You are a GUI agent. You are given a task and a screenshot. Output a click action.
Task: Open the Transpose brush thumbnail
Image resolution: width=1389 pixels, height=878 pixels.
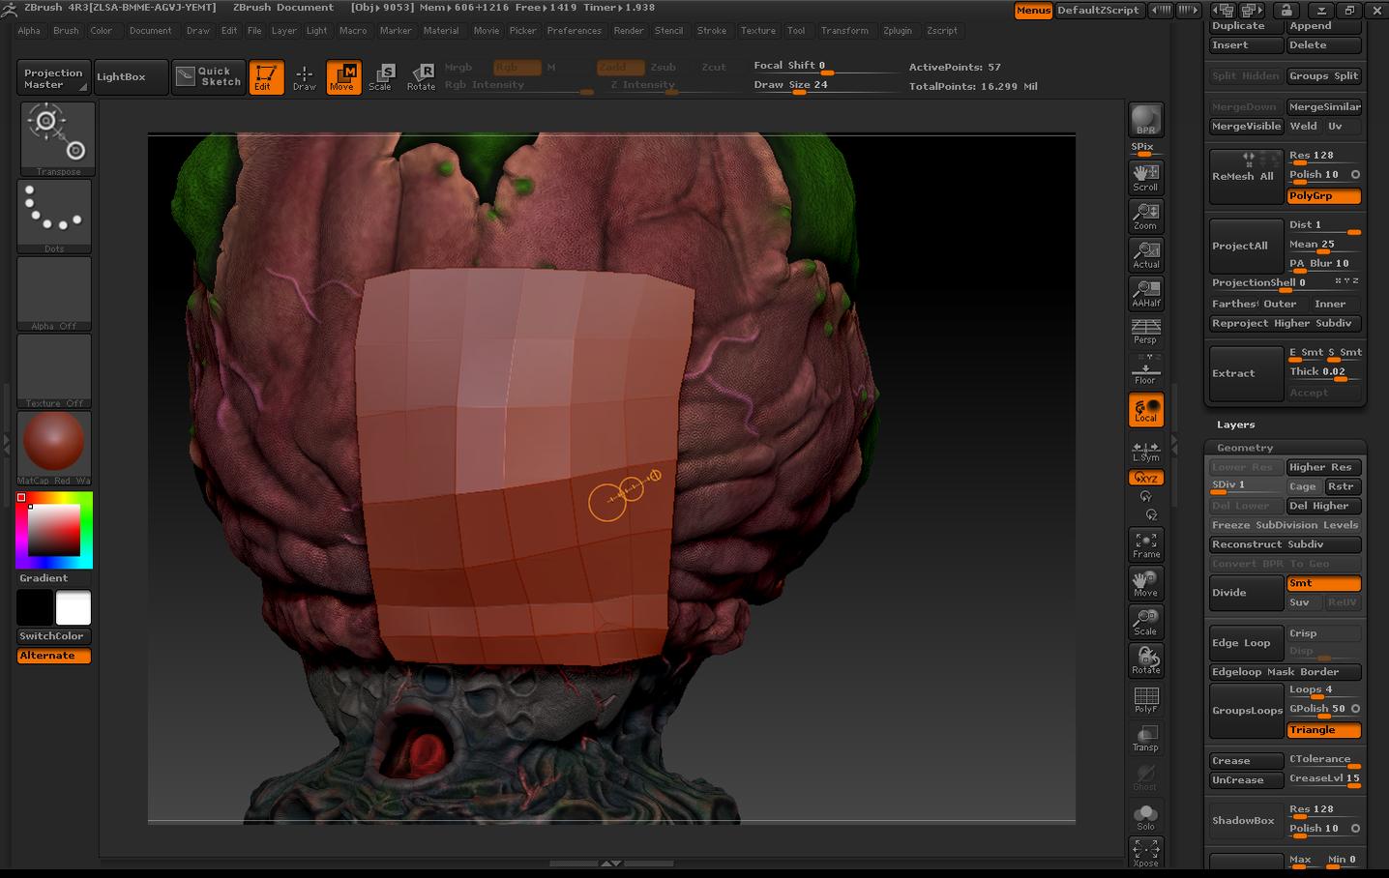56,138
